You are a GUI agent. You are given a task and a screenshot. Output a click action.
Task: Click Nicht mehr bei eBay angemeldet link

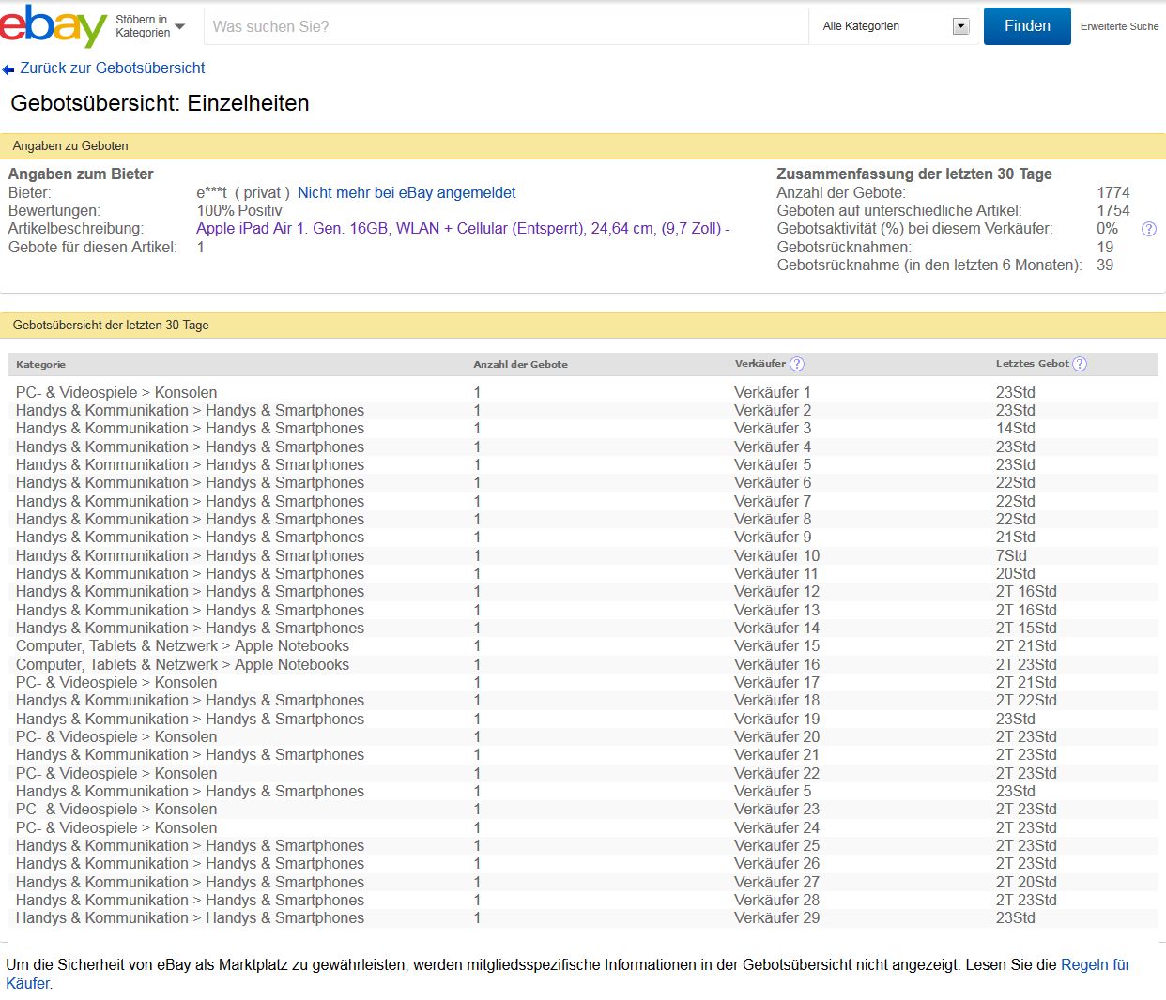click(407, 192)
